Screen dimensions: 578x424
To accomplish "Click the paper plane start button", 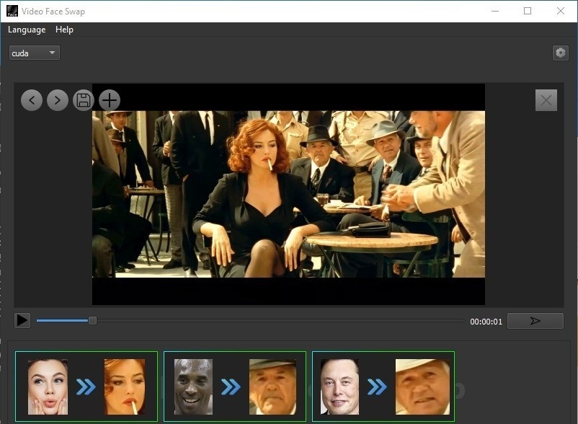I will click(x=535, y=321).
